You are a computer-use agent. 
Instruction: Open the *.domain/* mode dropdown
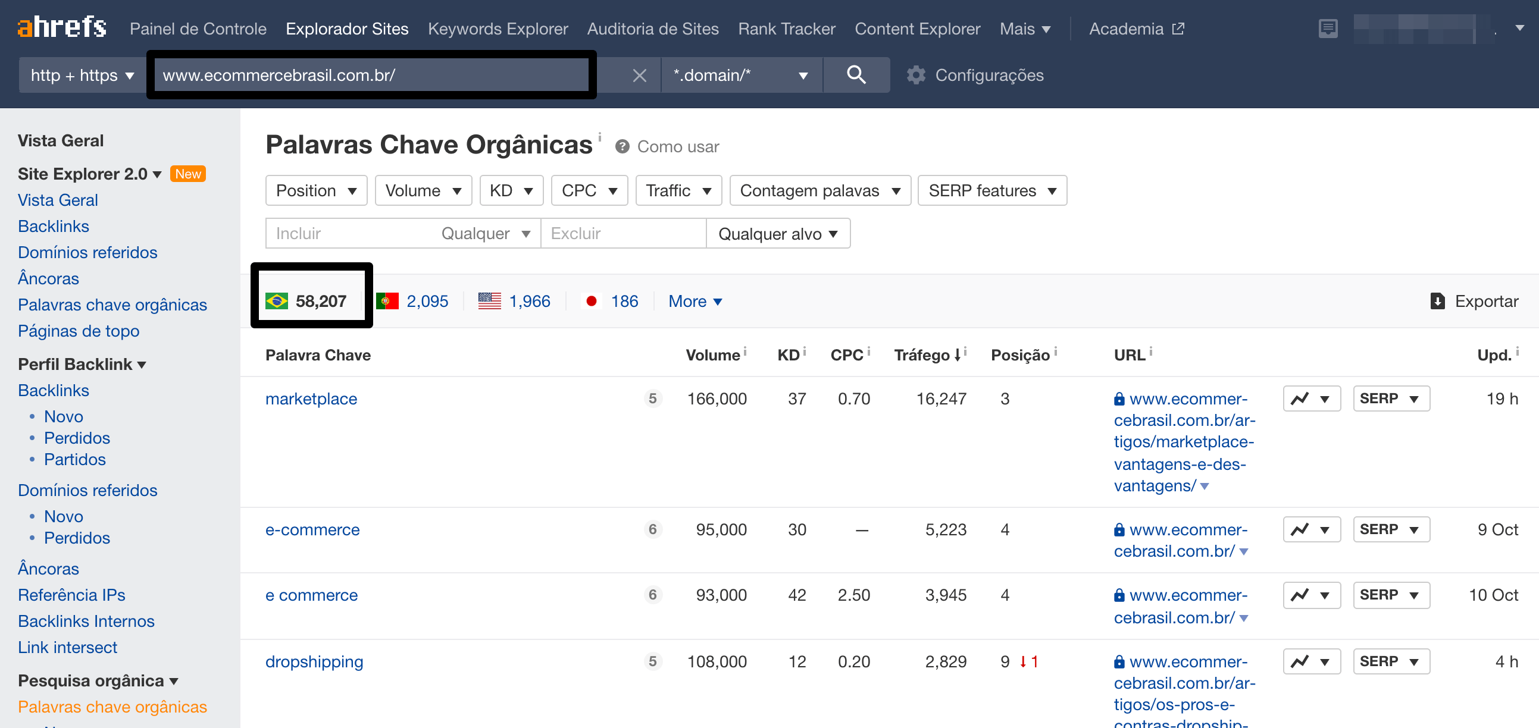[742, 76]
